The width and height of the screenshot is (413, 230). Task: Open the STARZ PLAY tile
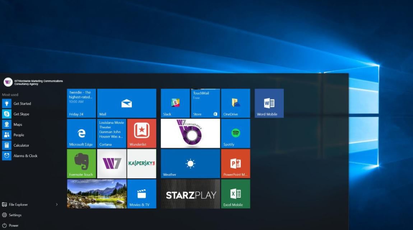[x=190, y=194]
